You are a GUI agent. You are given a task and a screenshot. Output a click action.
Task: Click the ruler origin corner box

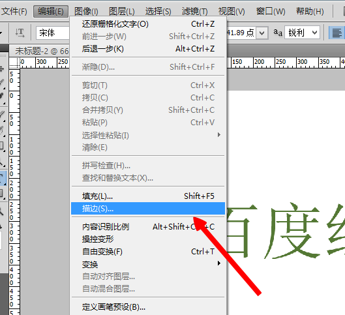tap(14, 63)
